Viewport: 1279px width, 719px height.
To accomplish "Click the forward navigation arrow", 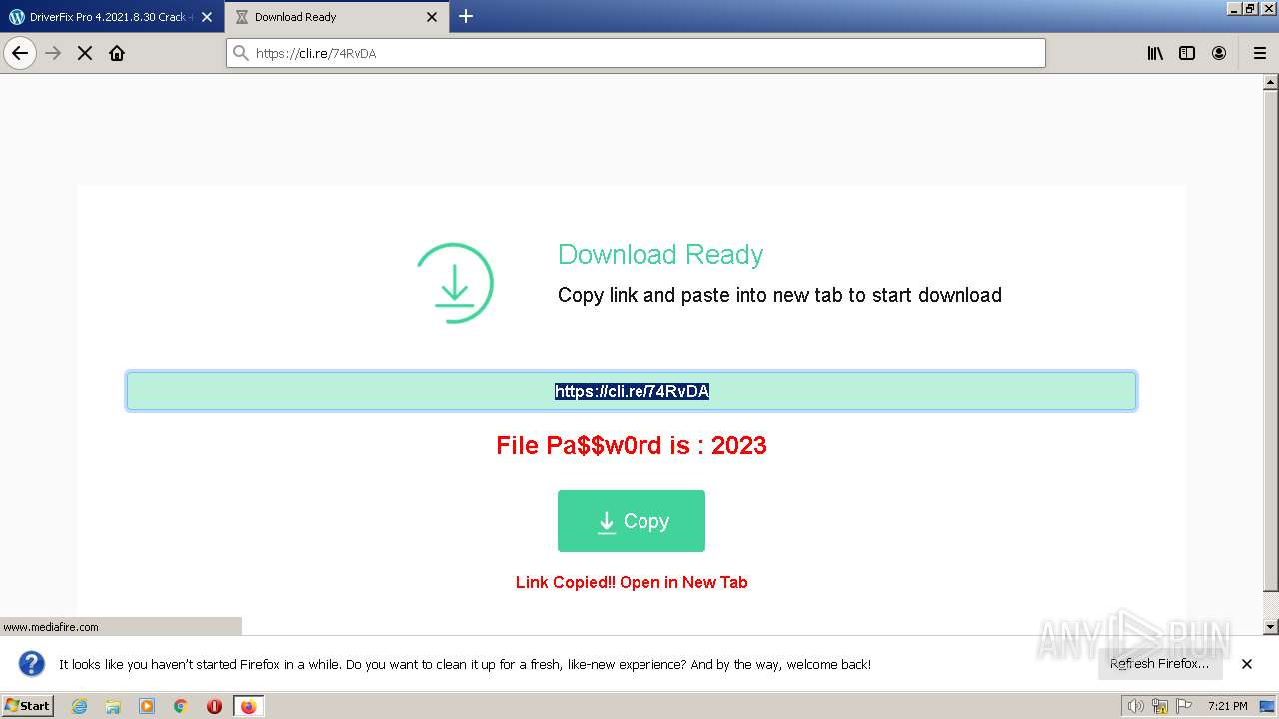I will (53, 53).
